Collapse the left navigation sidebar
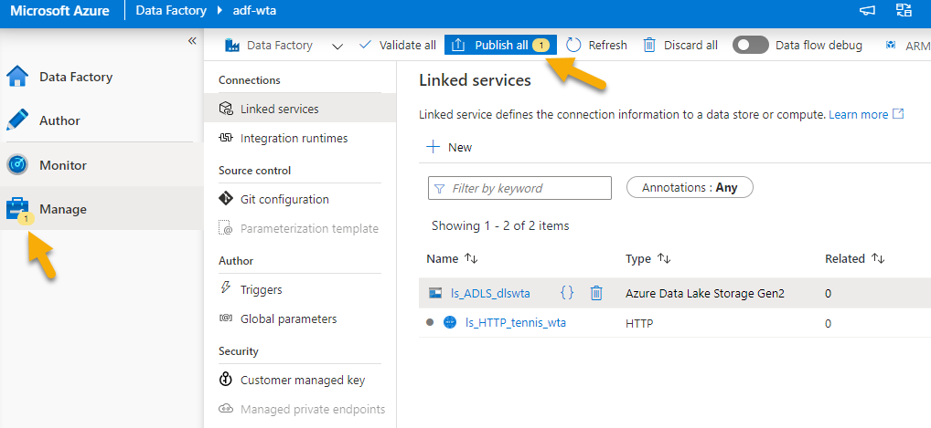Image resolution: width=931 pixels, height=428 pixels. 192,41
